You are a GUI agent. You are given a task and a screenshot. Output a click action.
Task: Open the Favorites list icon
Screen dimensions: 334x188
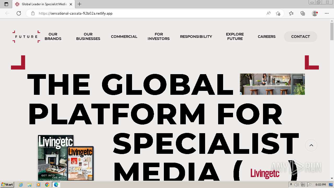(291, 13)
